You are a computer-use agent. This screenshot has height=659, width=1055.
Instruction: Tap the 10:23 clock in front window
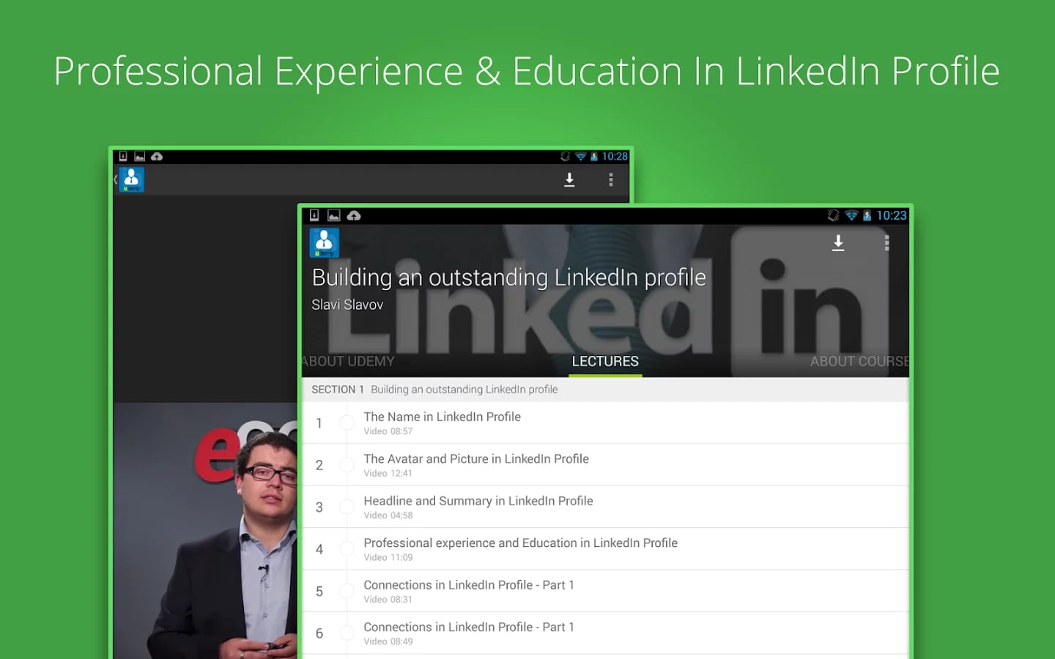click(892, 215)
